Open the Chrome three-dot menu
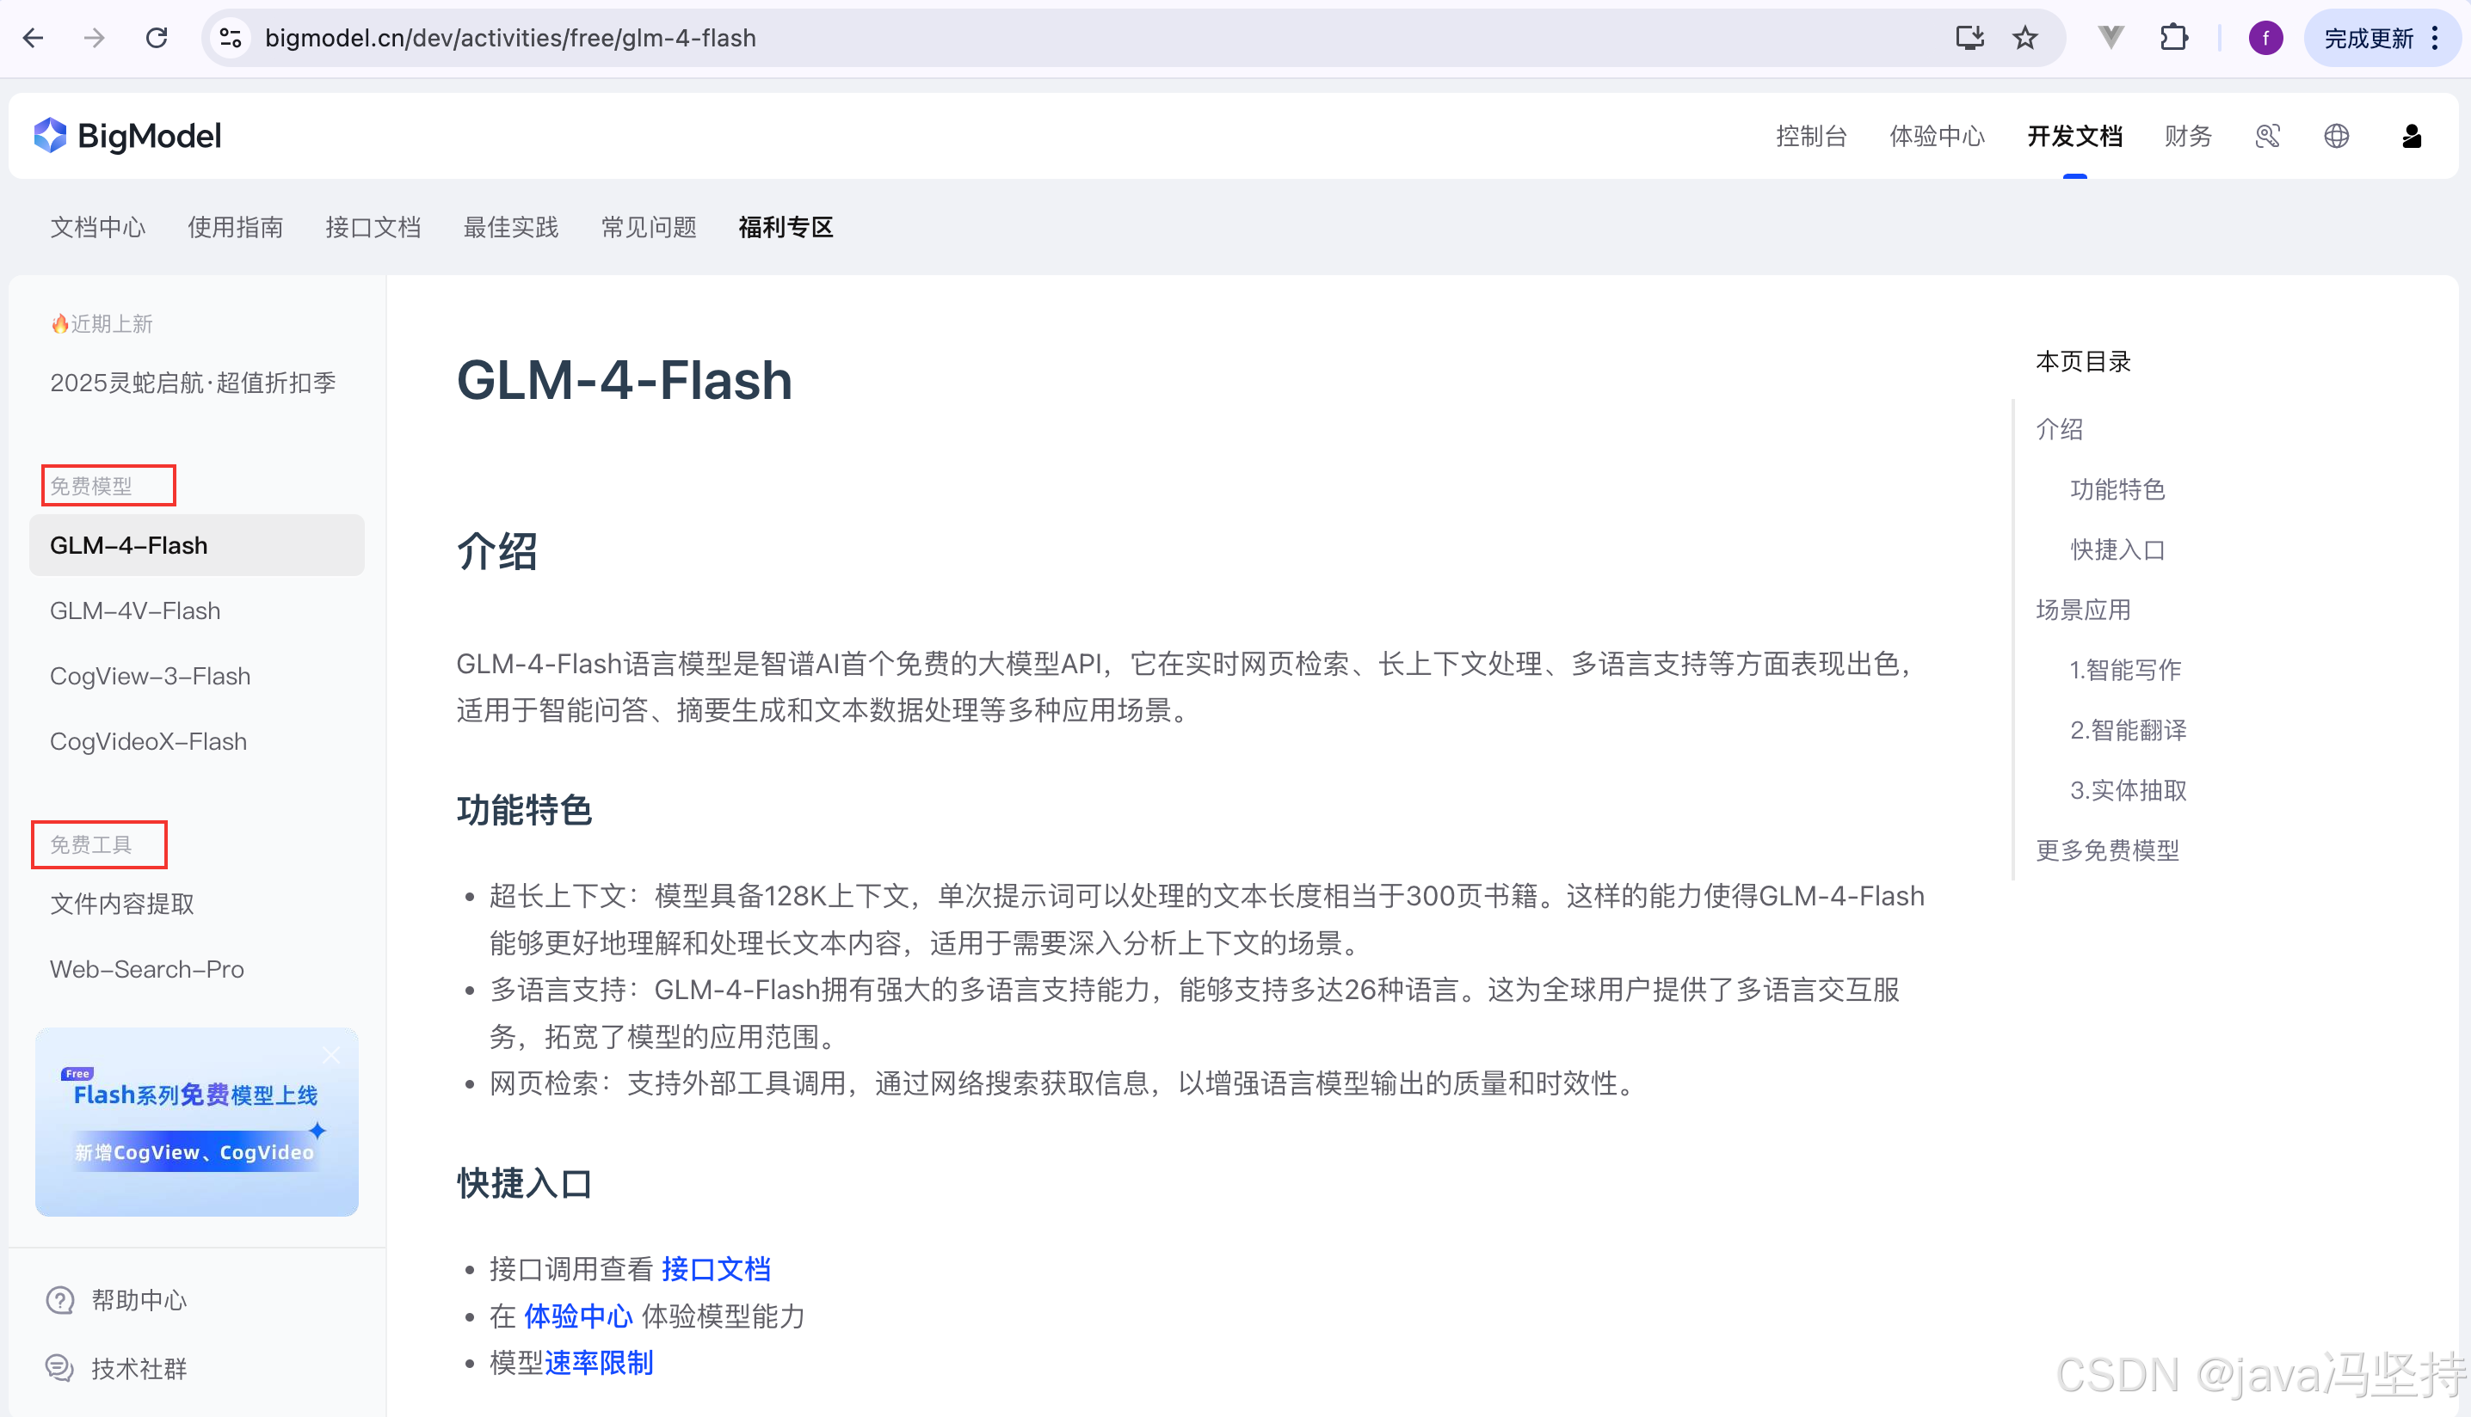Screen dimensions: 2471x1417 2436,38
